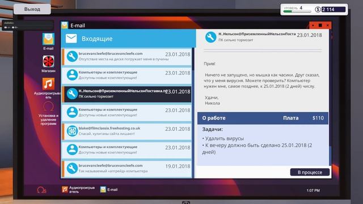Minimize the E-mail window
The image size is (363, 204).
(313, 25)
